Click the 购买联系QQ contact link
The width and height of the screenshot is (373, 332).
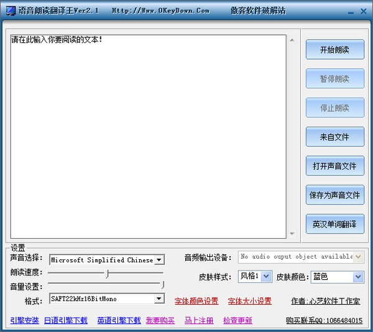click(325, 320)
